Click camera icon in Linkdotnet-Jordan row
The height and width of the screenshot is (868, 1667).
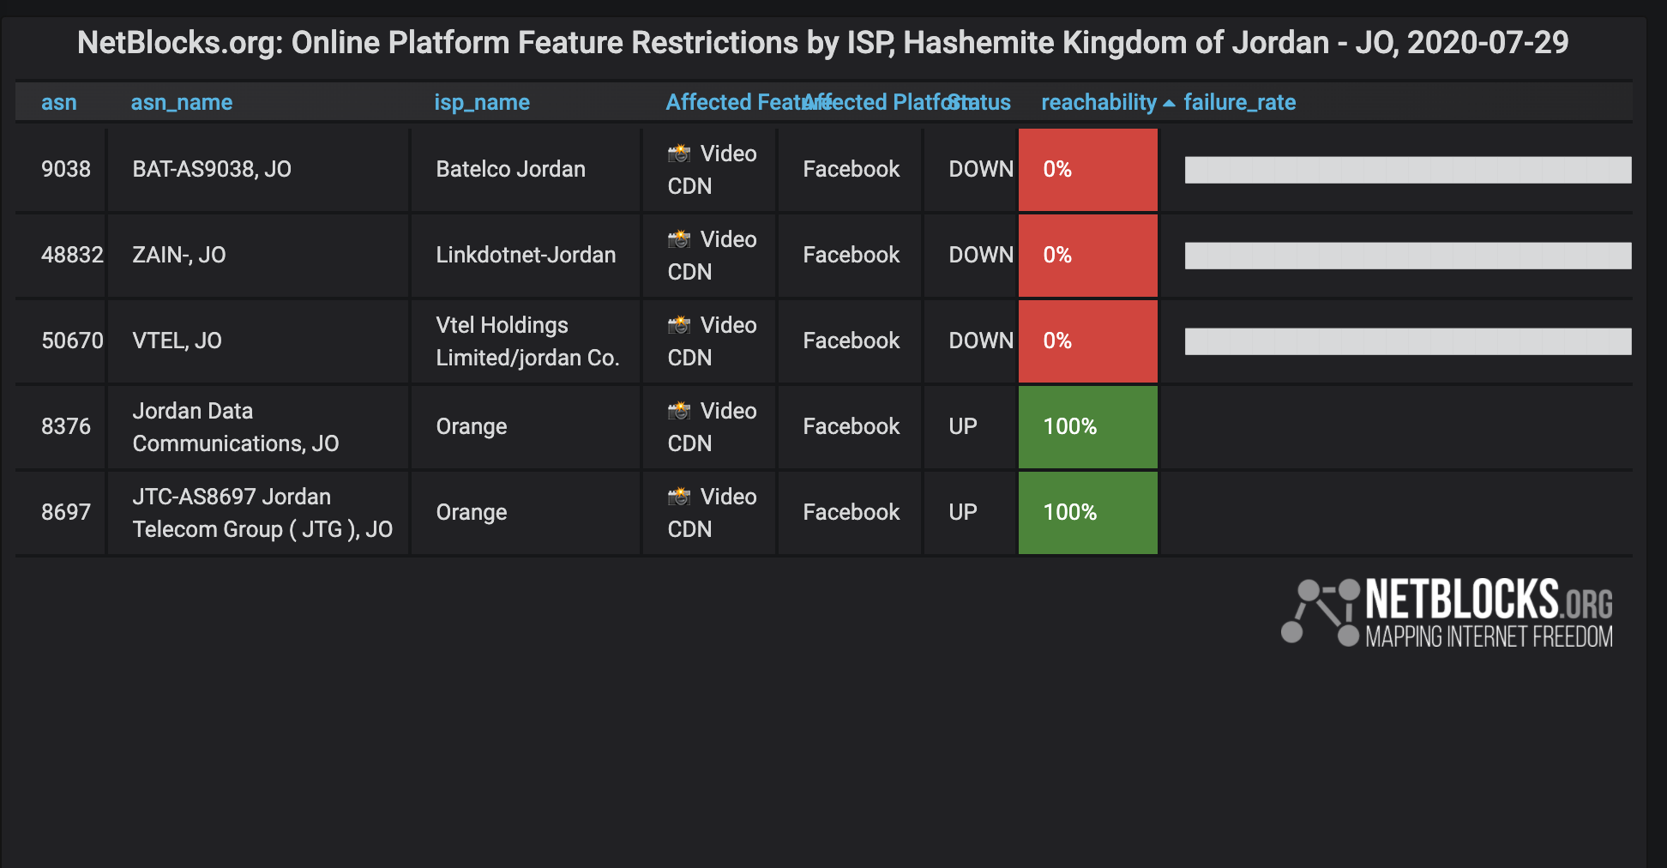[679, 239]
